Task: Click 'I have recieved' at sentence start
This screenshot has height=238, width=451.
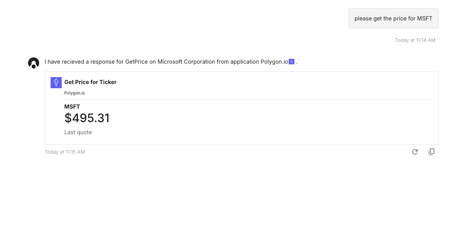Action: (64, 62)
